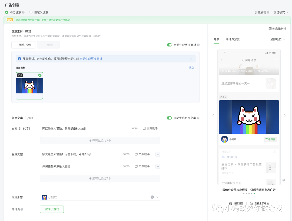
Task: Switch to the 外层 preview tab
Action: point(216,39)
